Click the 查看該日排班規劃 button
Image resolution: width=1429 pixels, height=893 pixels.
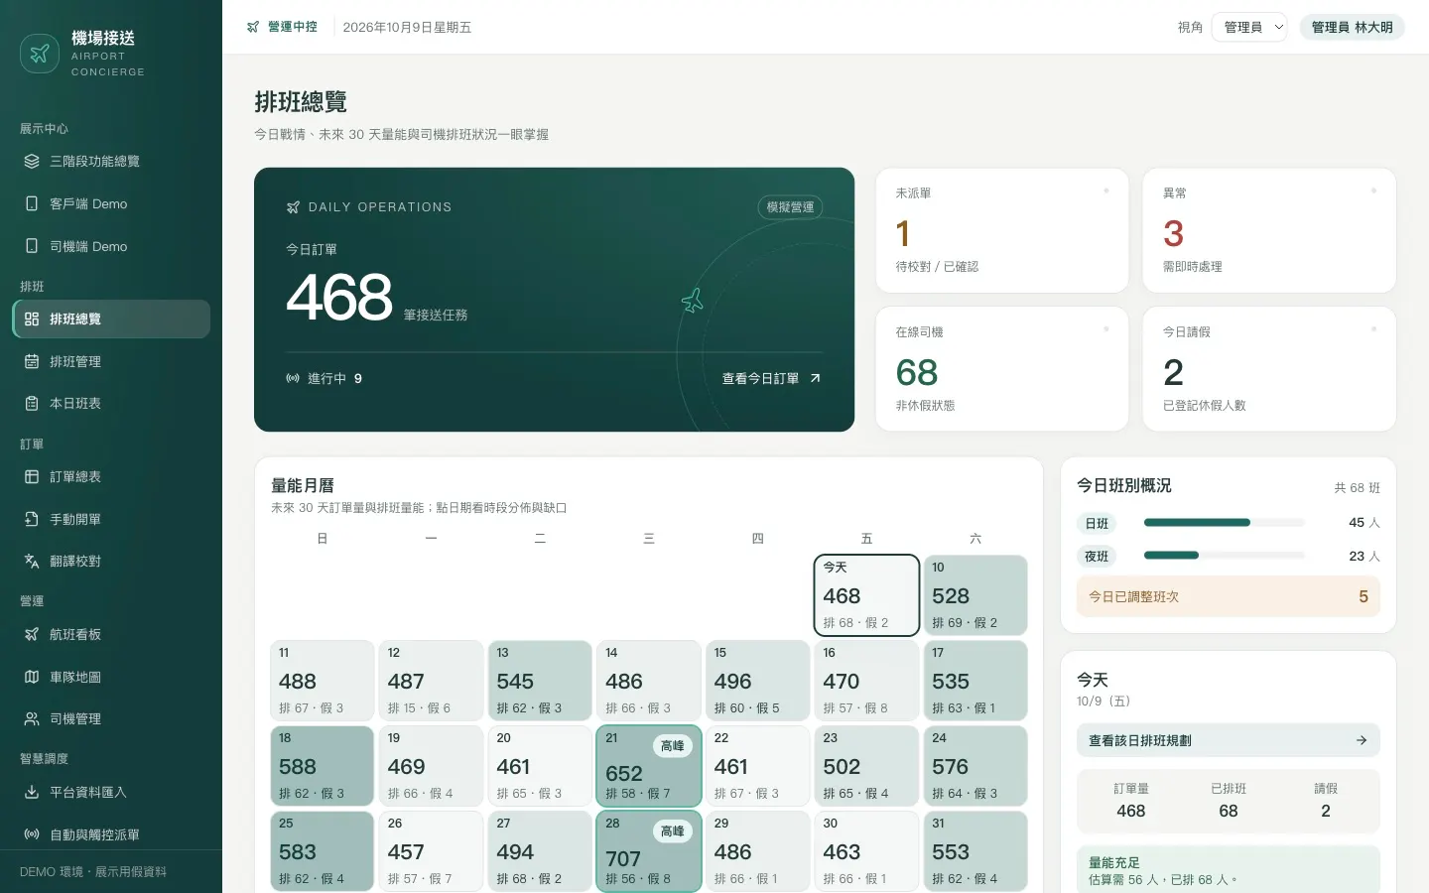tap(1229, 740)
